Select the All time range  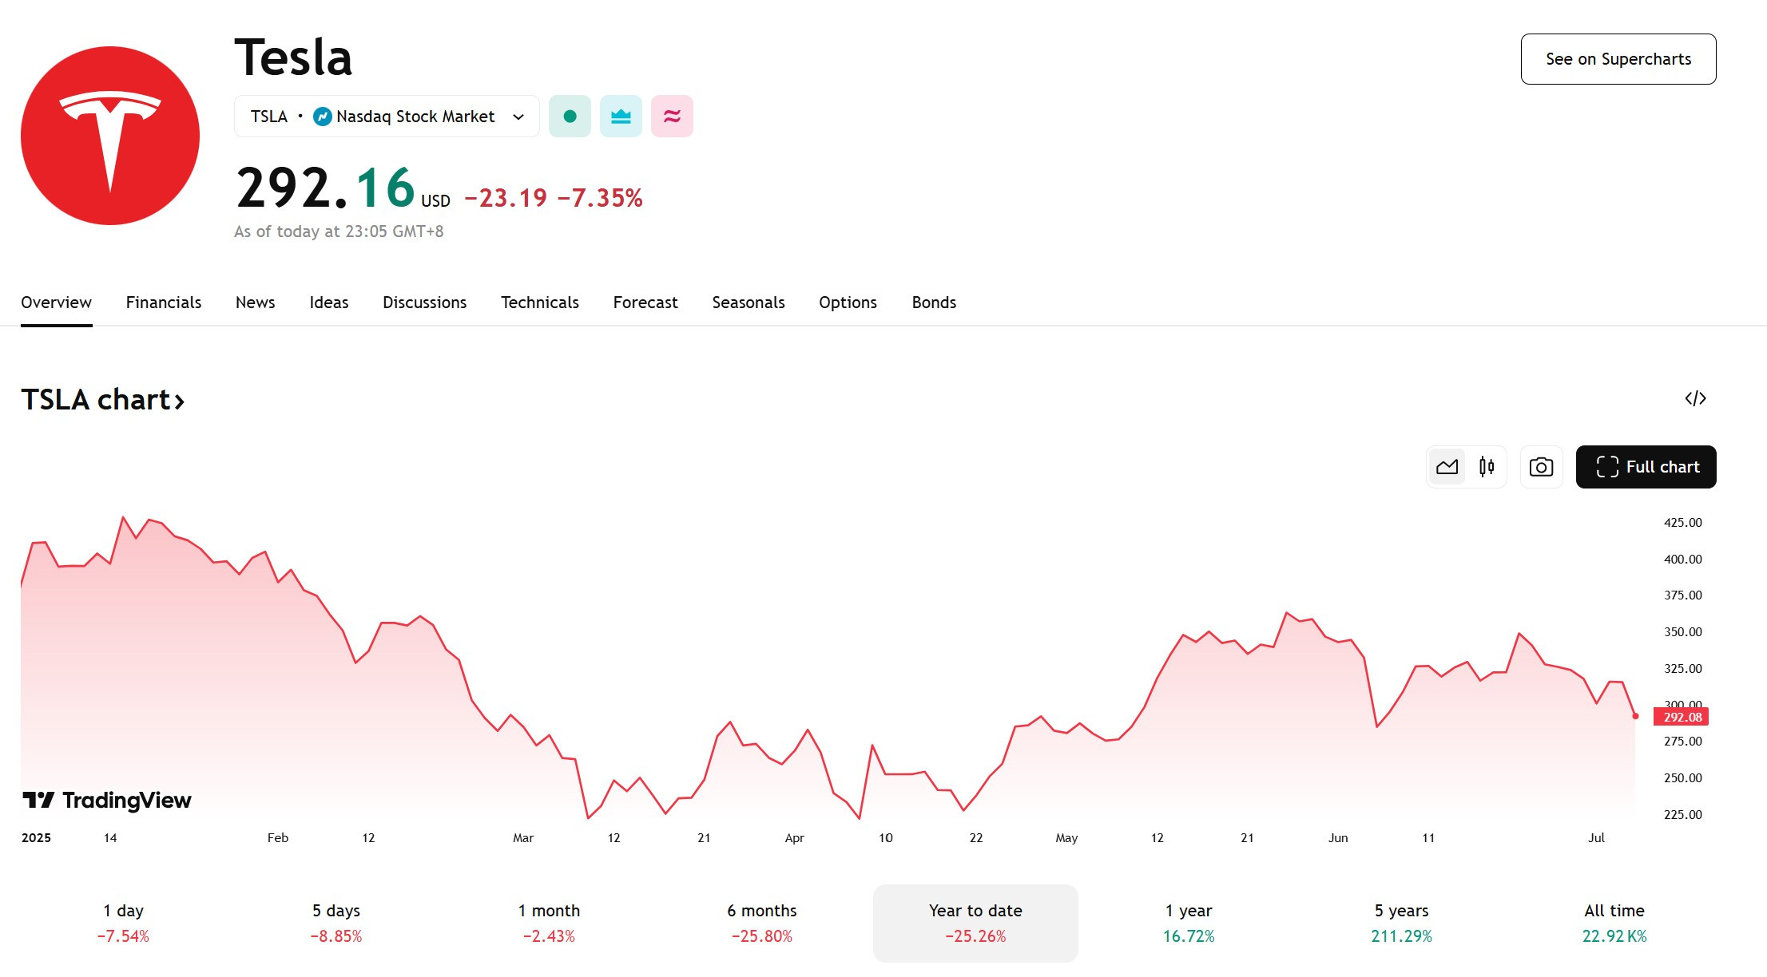[1614, 923]
